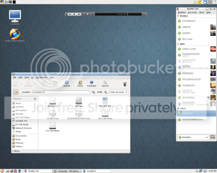Image resolution: width=217 pixels, height=173 pixels.
Task: Open the Tools menu in the Buddy List
Action: coord(201,12)
